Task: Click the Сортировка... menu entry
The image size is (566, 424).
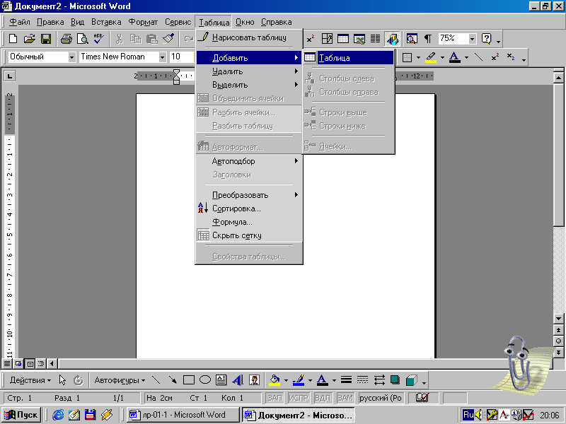Action: pos(249,208)
